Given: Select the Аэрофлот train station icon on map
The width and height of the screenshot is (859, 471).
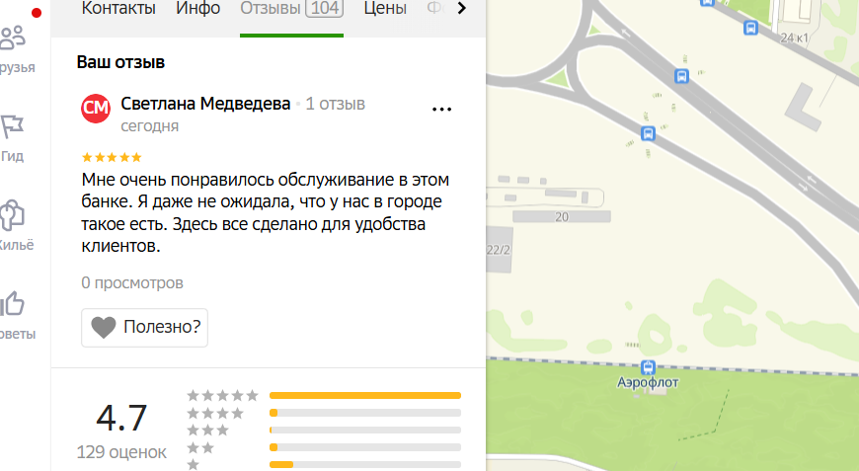Looking at the screenshot, I should (x=648, y=367).
